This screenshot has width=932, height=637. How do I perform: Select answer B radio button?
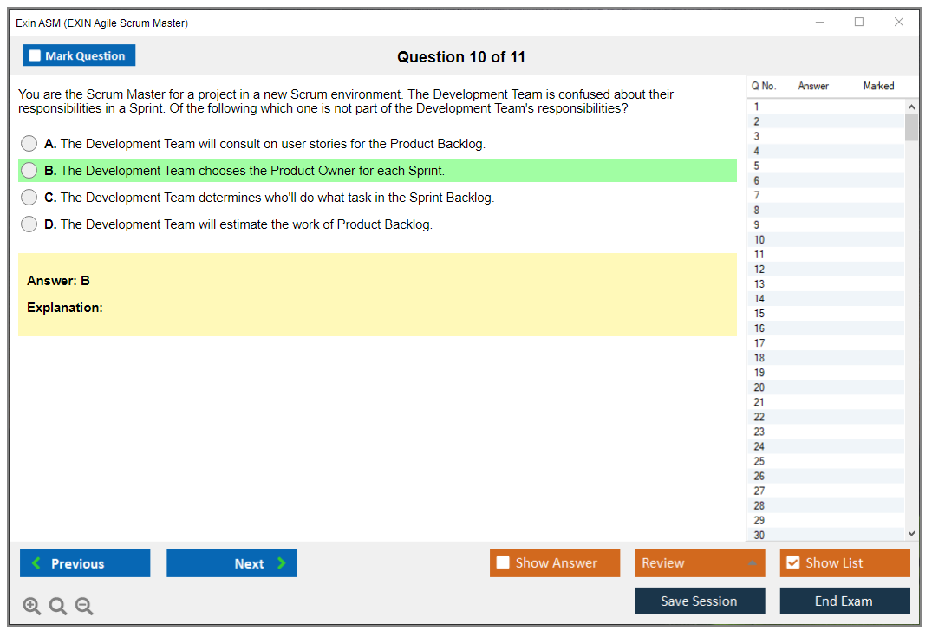coord(29,171)
